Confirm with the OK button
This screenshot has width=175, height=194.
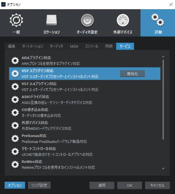coord(130,185)
